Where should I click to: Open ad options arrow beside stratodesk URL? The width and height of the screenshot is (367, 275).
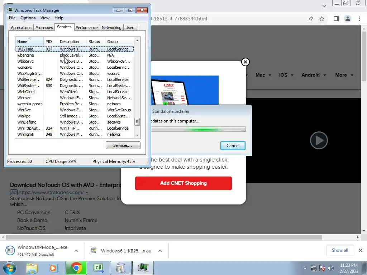(87, 193)
